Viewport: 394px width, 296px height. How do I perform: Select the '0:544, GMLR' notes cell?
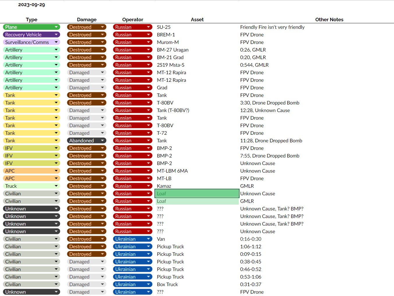click(254, 65)
